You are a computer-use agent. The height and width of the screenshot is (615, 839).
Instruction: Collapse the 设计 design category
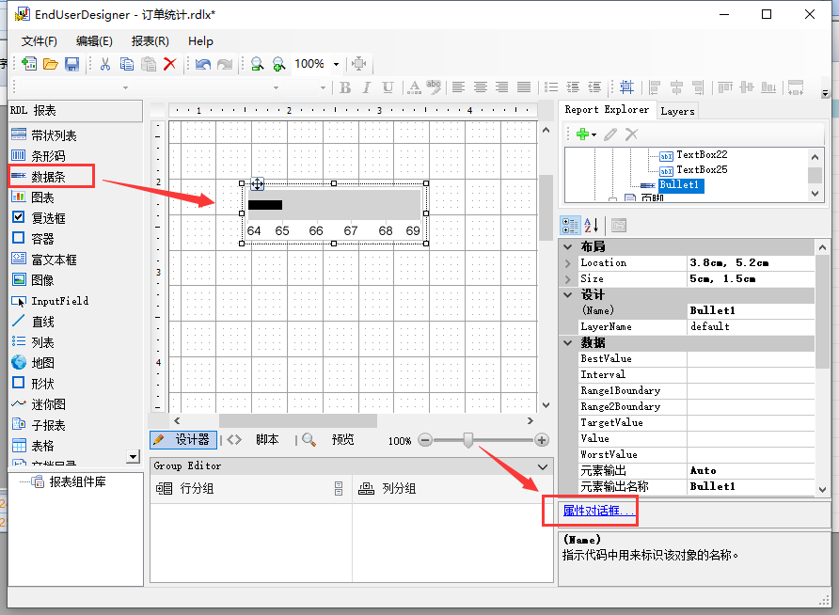[568, 294]
